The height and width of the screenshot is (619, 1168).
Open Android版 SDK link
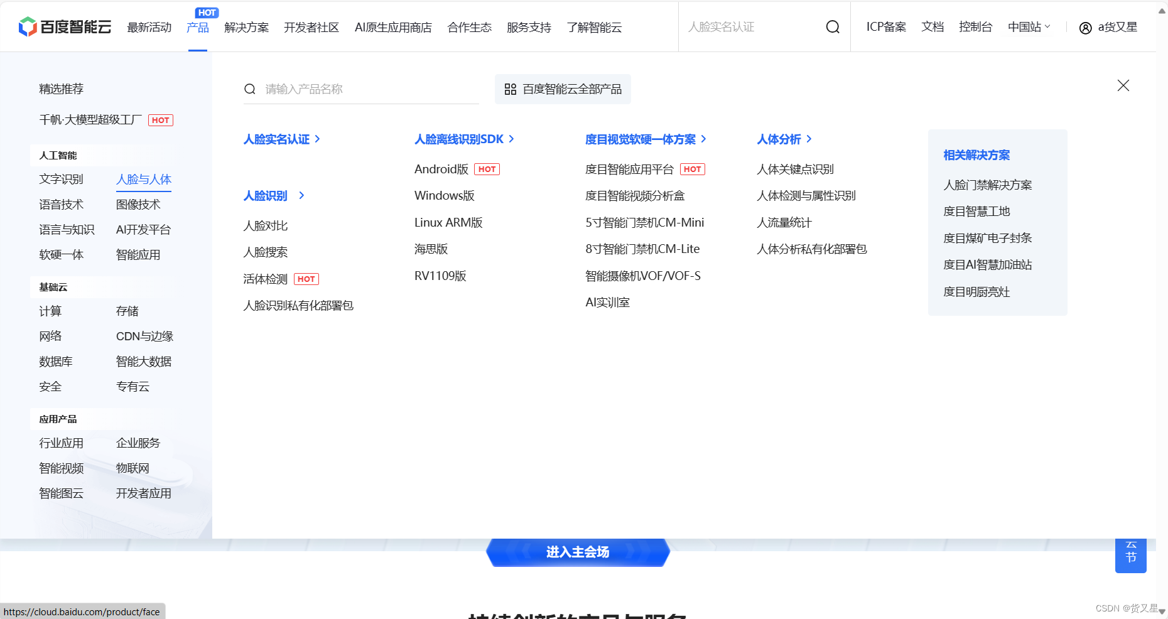point(441,170)
